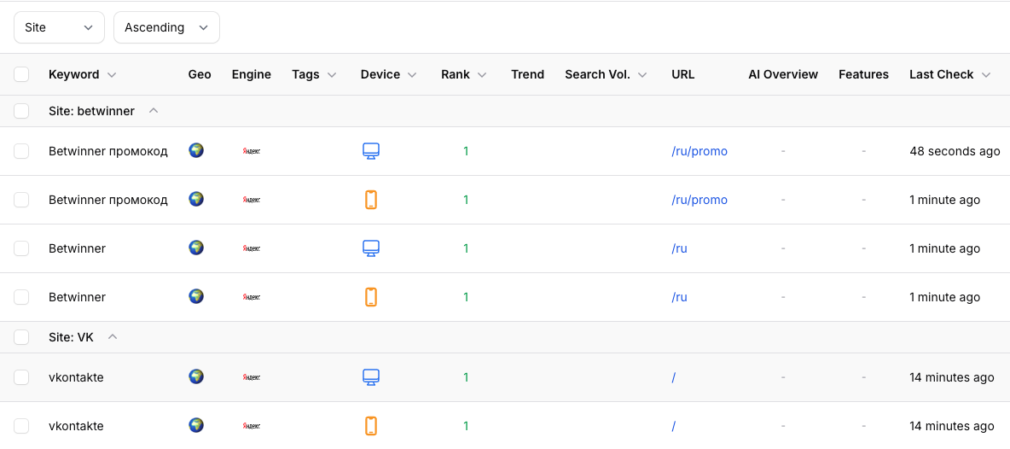Check the desktop Betwinner /ru row checkbox
Viewport: 1010px width, 449px height.
coord(21,248)
